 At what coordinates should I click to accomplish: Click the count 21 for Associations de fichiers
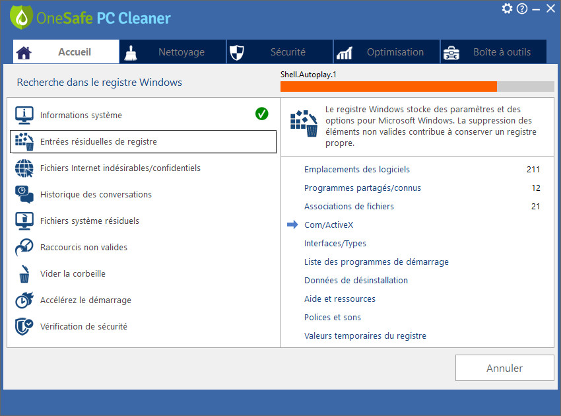point(536,206)
